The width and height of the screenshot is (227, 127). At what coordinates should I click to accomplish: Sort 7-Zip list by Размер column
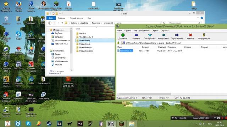[145, 47]
